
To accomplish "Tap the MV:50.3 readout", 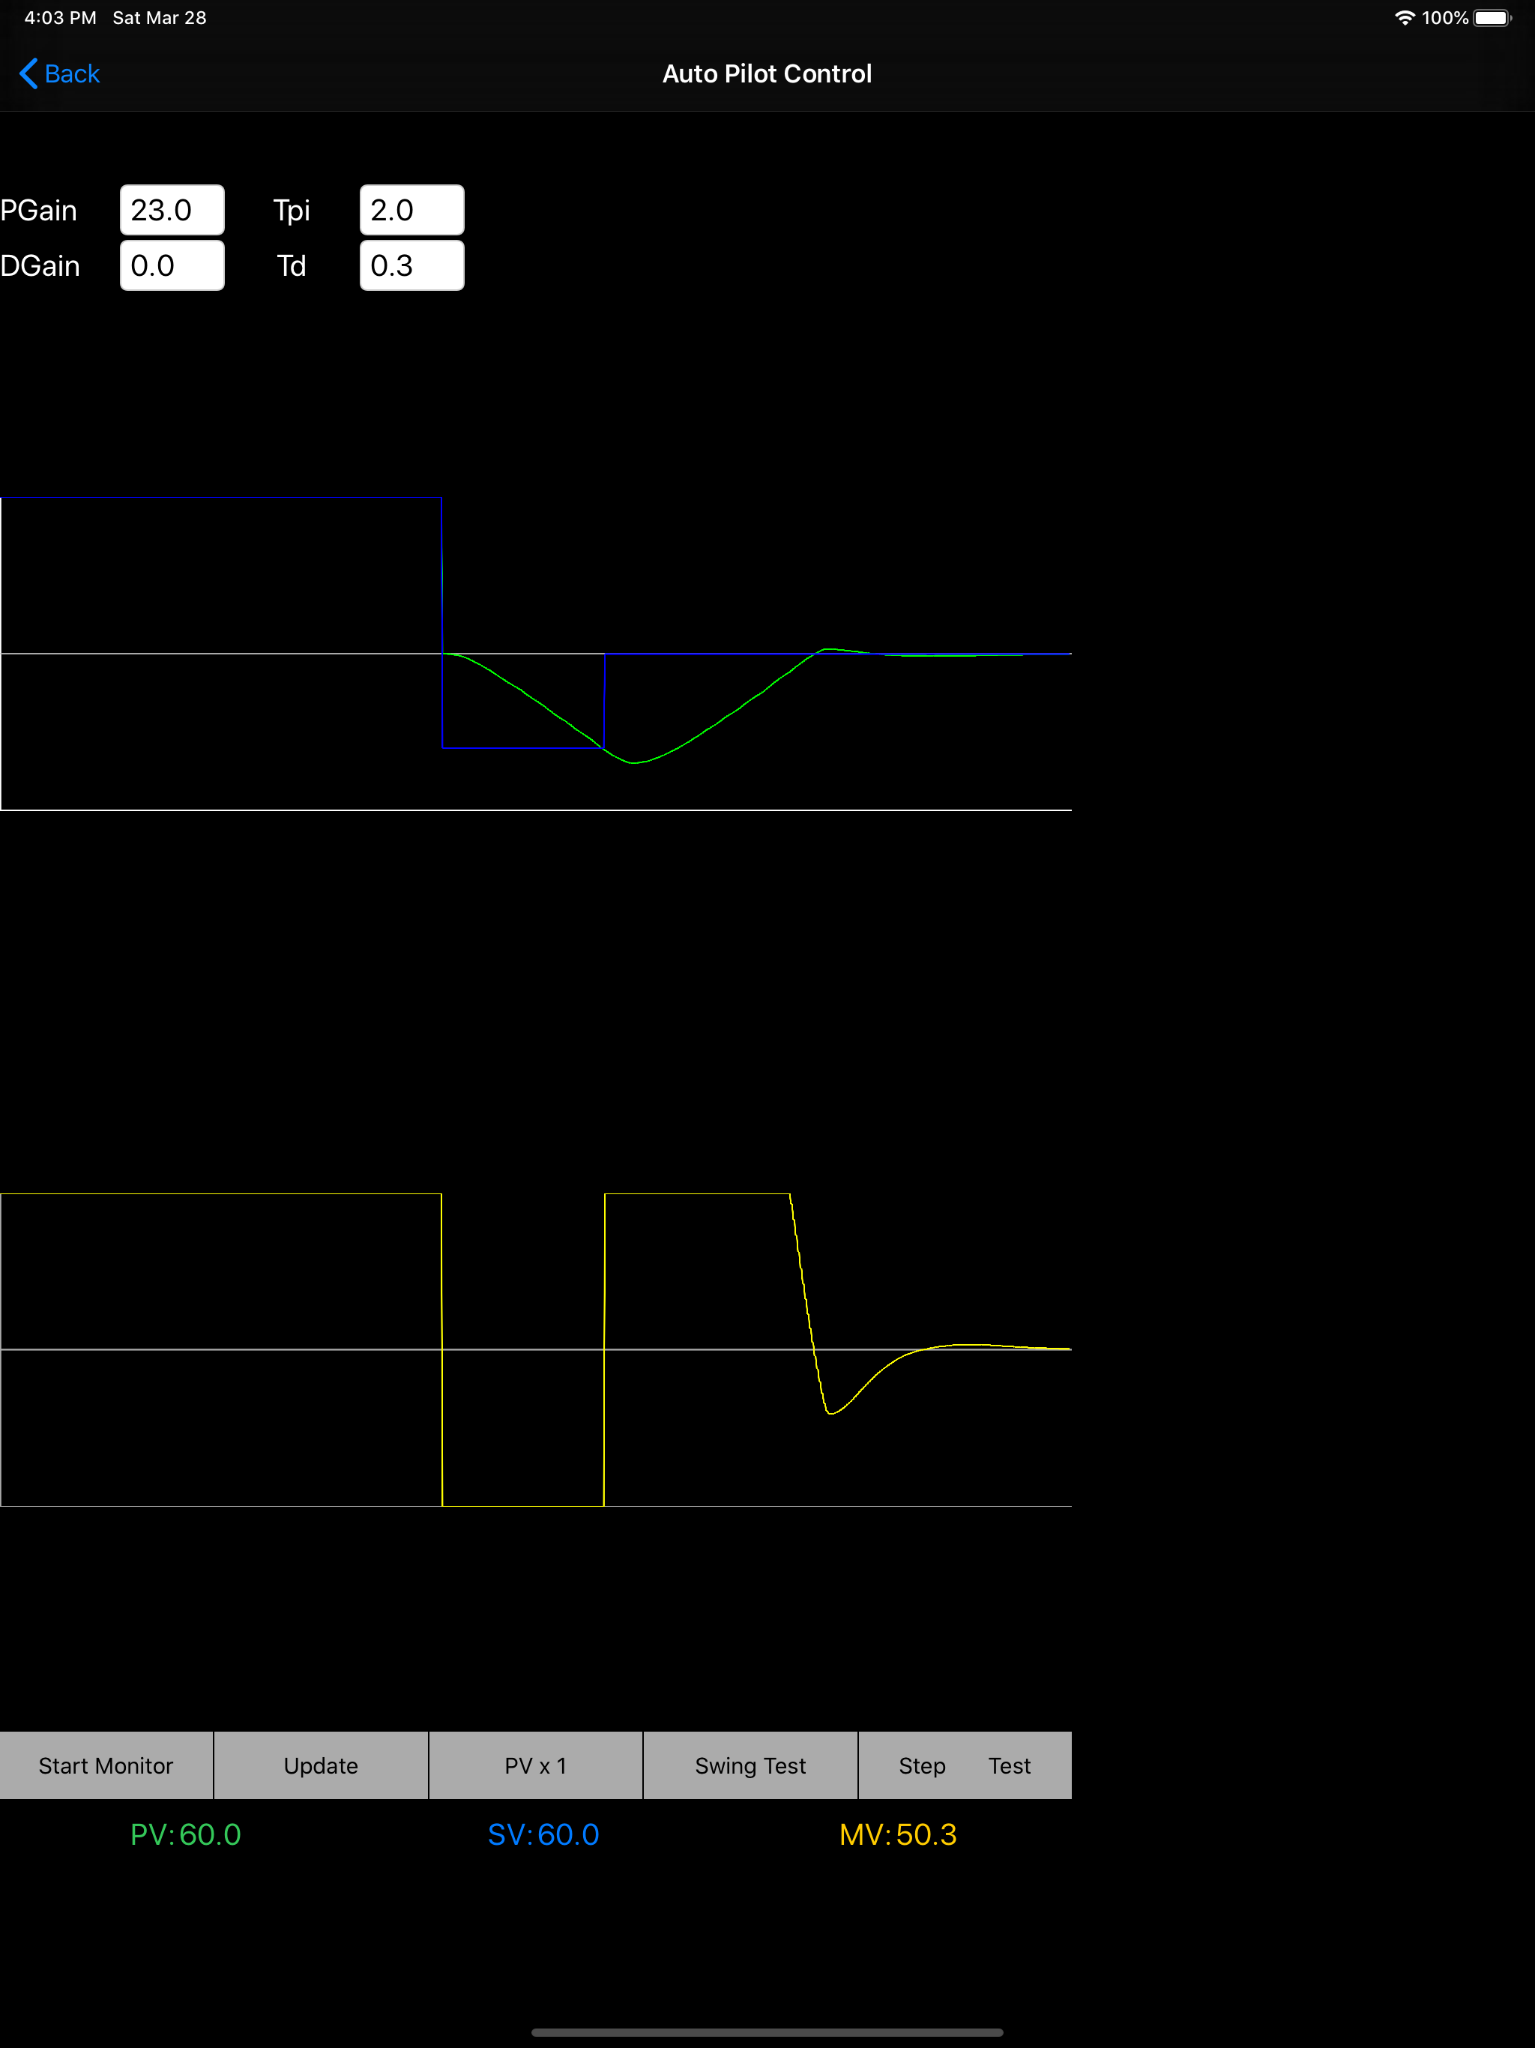I will (x=898, y=1834).
